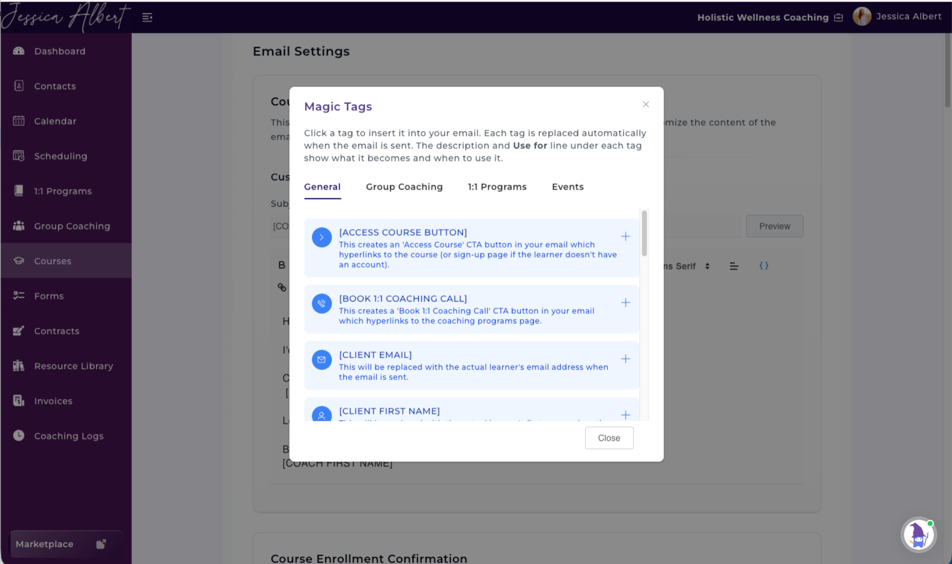Click the Courses graduation cap icon

tap(18, 261)
